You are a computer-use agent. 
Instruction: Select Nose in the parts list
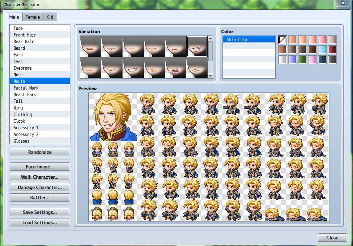tap(40, 75)
